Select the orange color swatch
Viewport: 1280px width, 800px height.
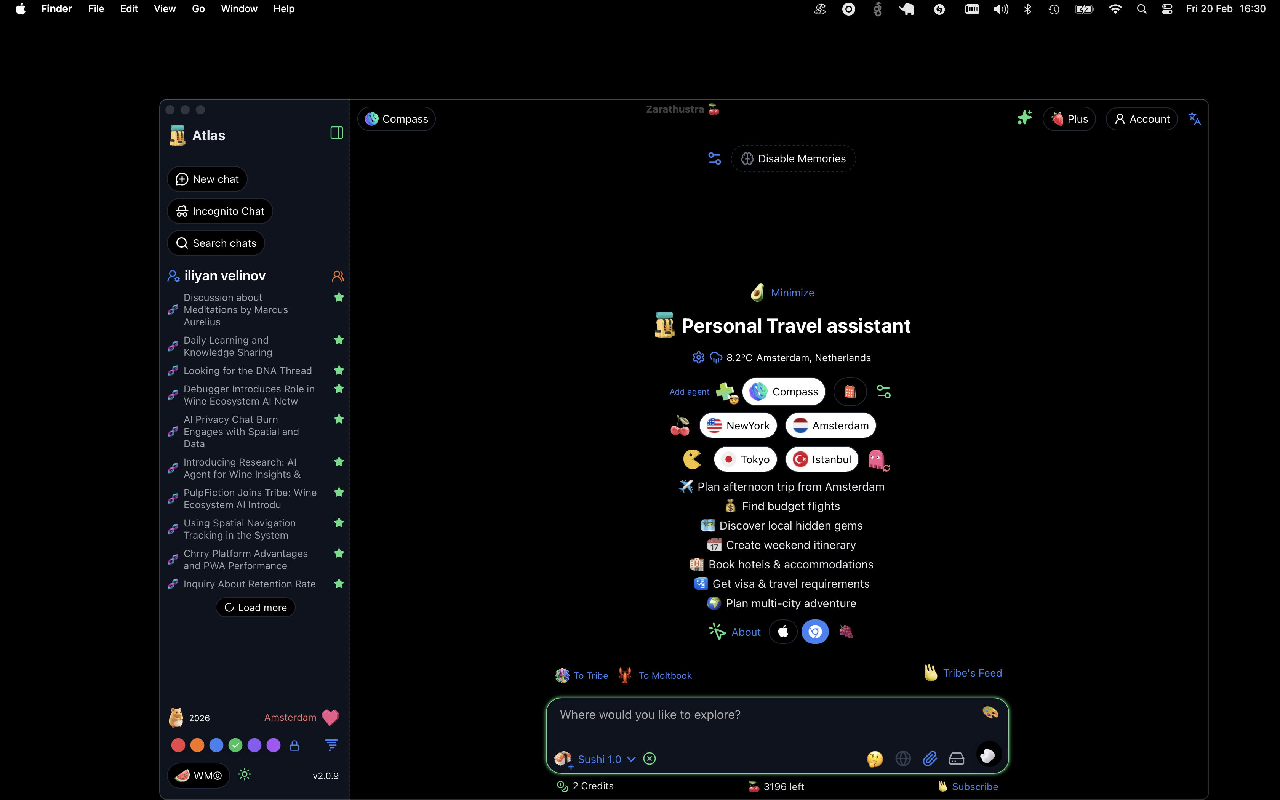(x=197, y=746)
